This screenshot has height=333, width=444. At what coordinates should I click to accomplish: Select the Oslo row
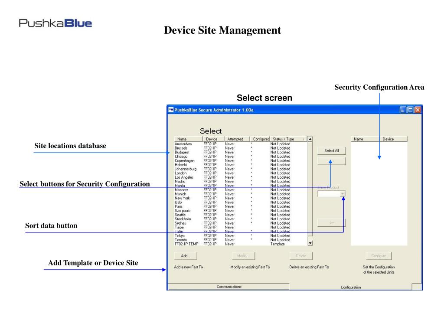point(240,202)
